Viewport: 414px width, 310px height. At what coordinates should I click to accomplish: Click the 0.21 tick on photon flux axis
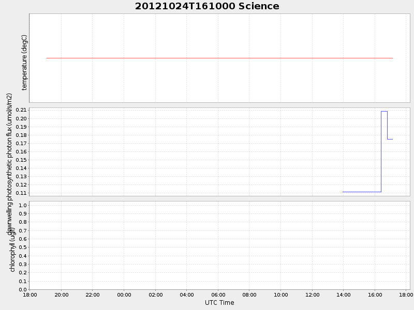tap(21, 110)
